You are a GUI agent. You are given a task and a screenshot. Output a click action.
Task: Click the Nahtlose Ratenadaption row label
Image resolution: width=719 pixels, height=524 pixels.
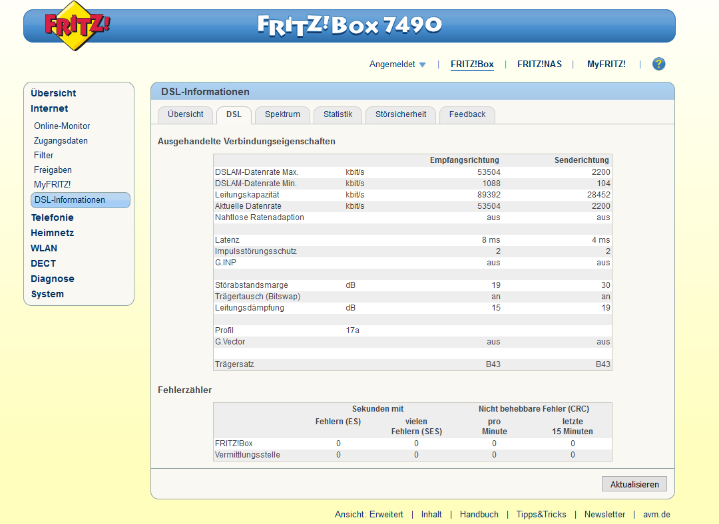pyautogui.click(x=260, y=217)
